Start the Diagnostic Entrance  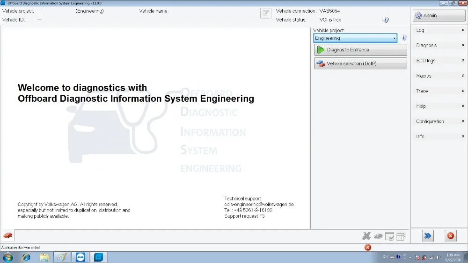tap(360, 50)
